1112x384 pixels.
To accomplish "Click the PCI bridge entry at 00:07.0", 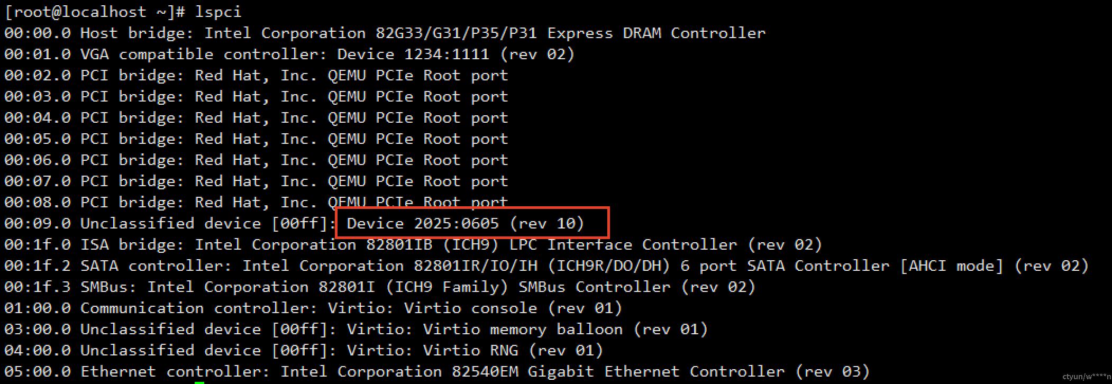I will coord(256,181).
